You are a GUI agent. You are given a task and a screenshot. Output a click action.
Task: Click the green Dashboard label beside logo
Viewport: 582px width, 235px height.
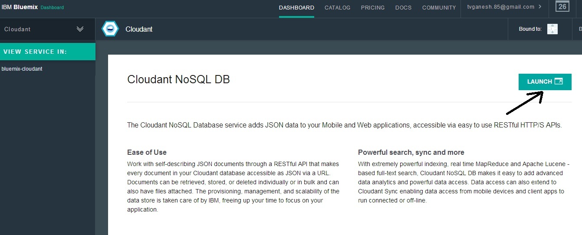[52, 7]
